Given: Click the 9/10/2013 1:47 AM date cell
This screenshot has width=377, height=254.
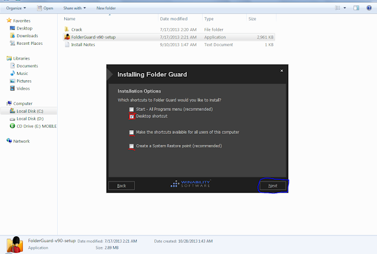Looking at the screenshot, I should [x=178, y=45].
